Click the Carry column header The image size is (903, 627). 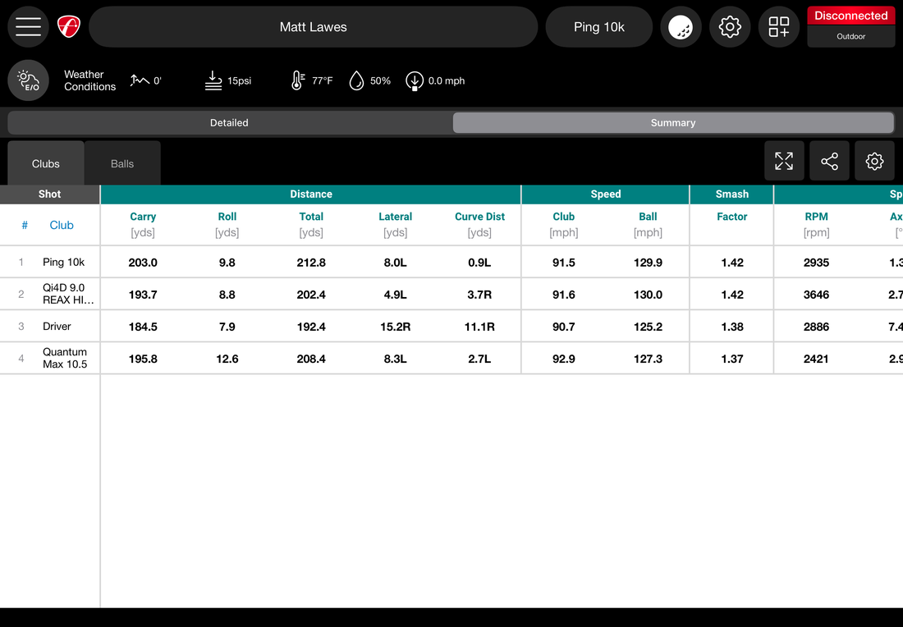pos(143,217)
